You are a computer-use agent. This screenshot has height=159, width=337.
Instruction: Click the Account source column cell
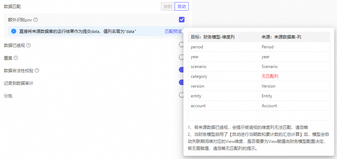(269, 106)
